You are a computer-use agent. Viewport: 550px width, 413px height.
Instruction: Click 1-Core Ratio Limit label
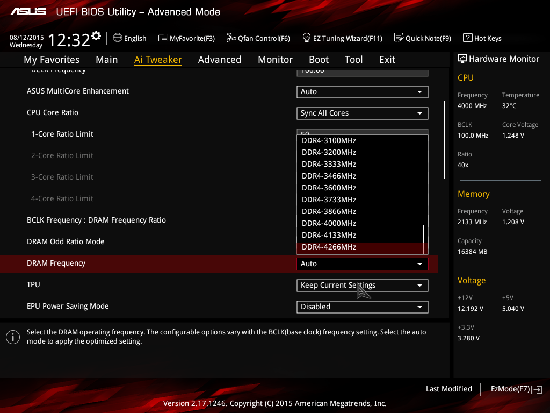click(x=62, y=134)
